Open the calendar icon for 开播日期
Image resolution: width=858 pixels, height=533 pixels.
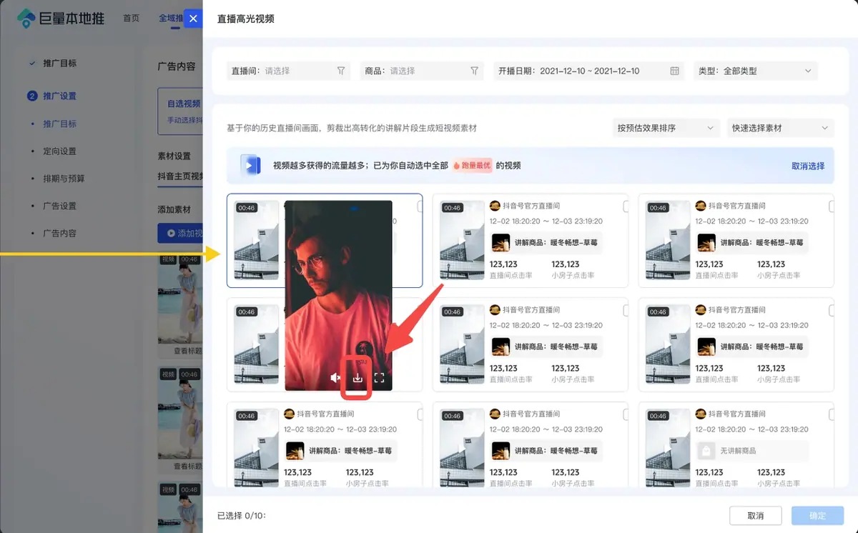click(674, 71)
